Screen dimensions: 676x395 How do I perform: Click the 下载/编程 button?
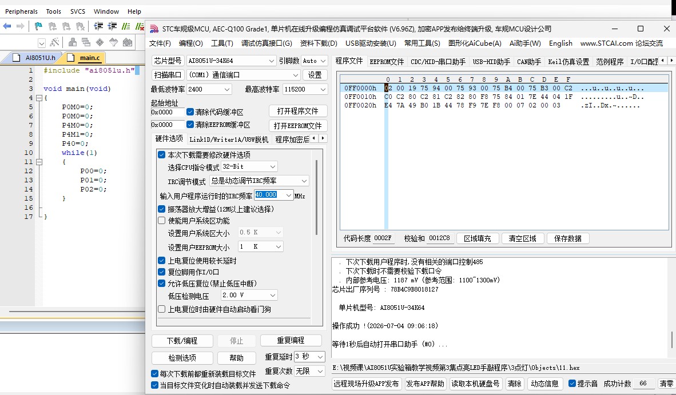tap(182, 341)
